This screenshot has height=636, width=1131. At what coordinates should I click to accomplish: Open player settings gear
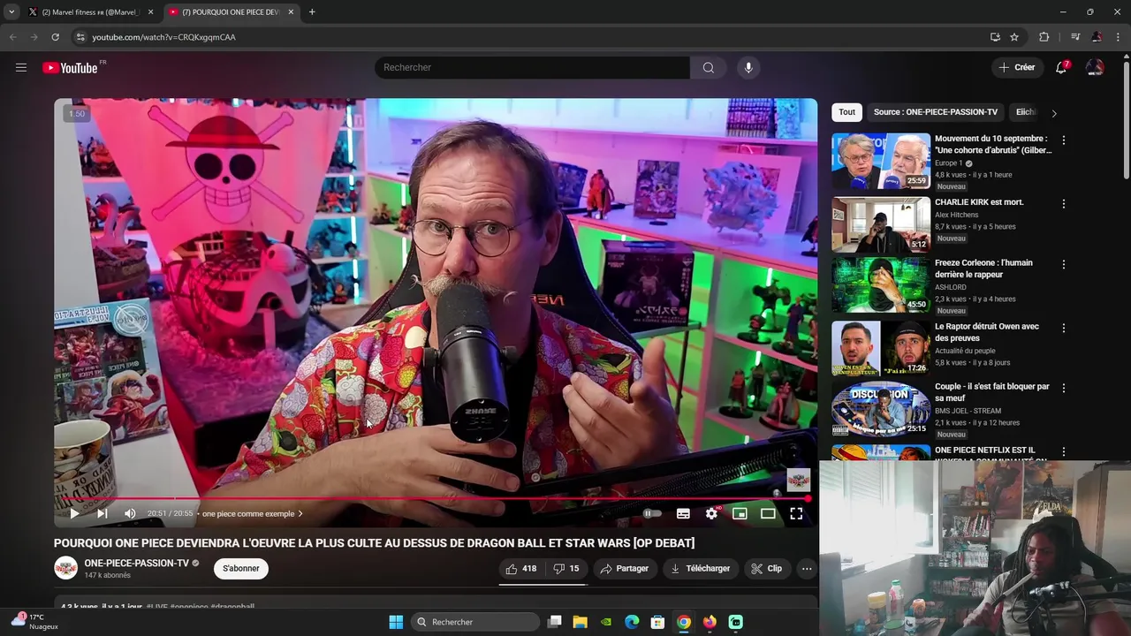point(711,513)
